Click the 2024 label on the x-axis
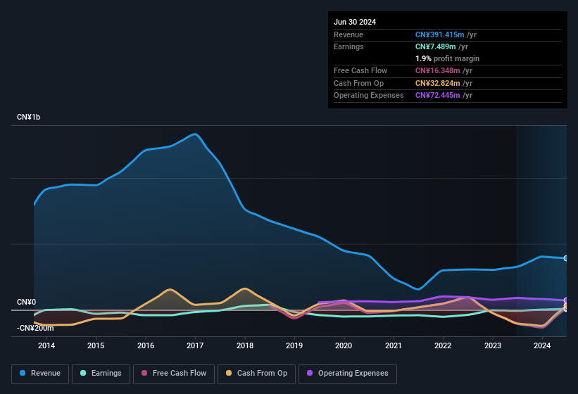The height and width of the screenshot is (394, 578). [542, 345]
